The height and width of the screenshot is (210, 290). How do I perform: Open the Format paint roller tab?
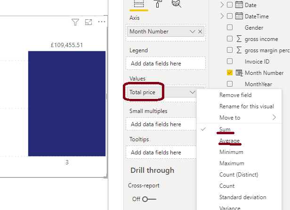point(158,4)
